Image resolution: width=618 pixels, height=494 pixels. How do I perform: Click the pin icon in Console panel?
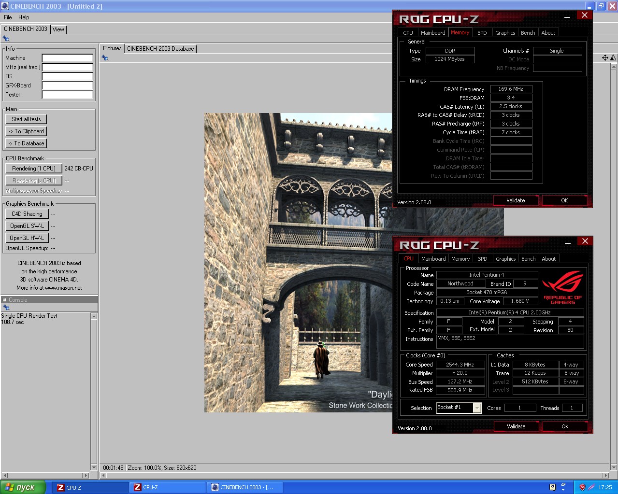[6, 308]
